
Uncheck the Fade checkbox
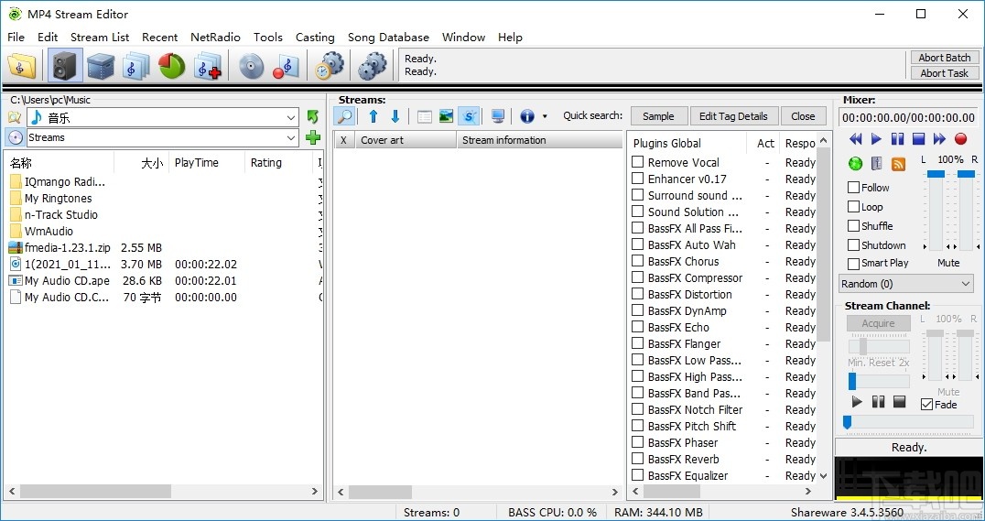[x=926, y=405]
